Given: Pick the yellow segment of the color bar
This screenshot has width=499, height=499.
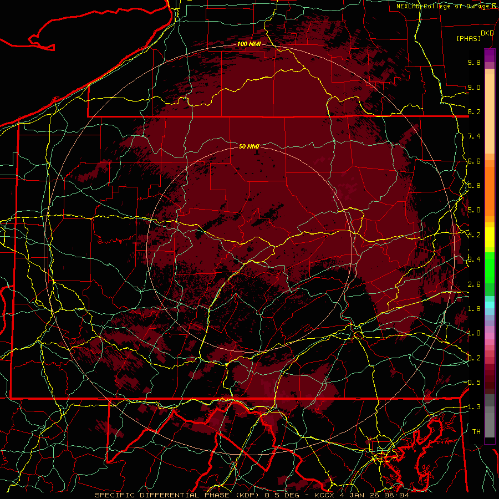Looking at the screenshot, I should [490, 237].
